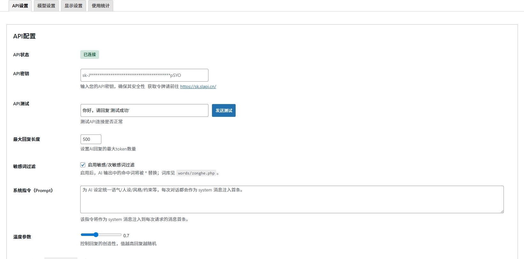Open the https://sk.slapi.cn/ token link

click(198, 86)
